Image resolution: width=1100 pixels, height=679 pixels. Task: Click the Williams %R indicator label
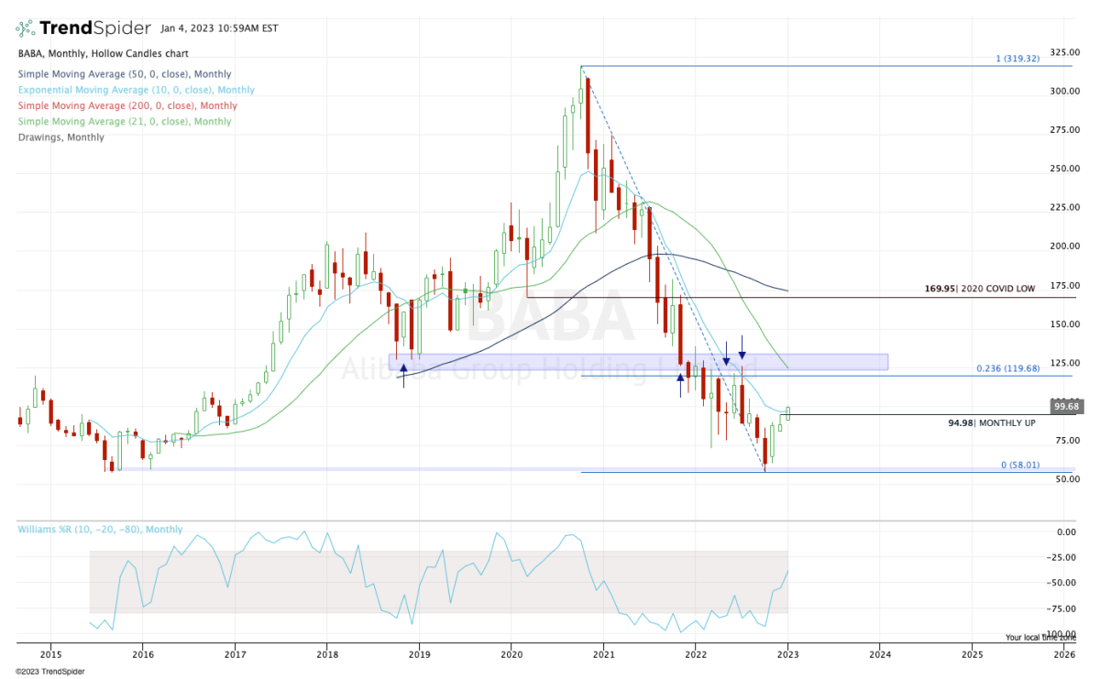click(100, 530)
